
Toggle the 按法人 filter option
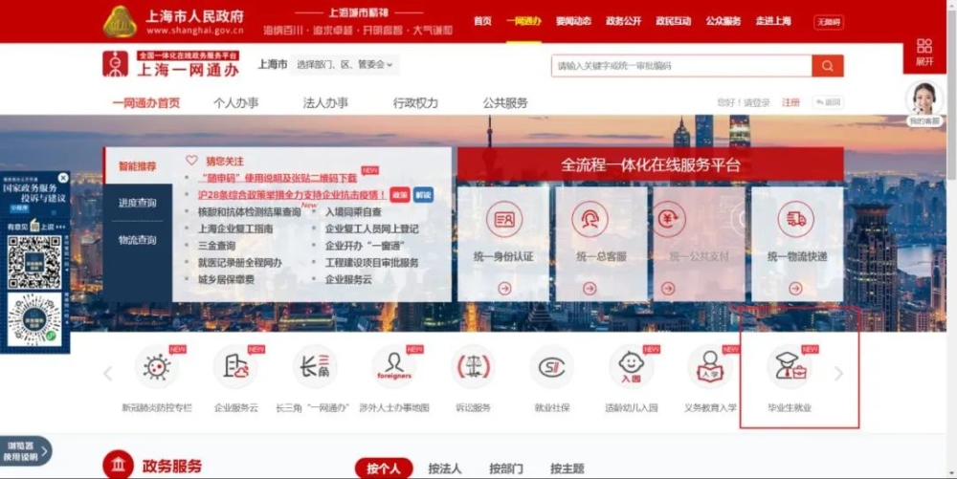[444, 468]
